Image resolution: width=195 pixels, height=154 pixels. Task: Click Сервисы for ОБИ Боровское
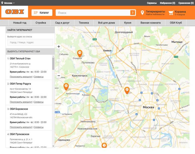(39, 127)
